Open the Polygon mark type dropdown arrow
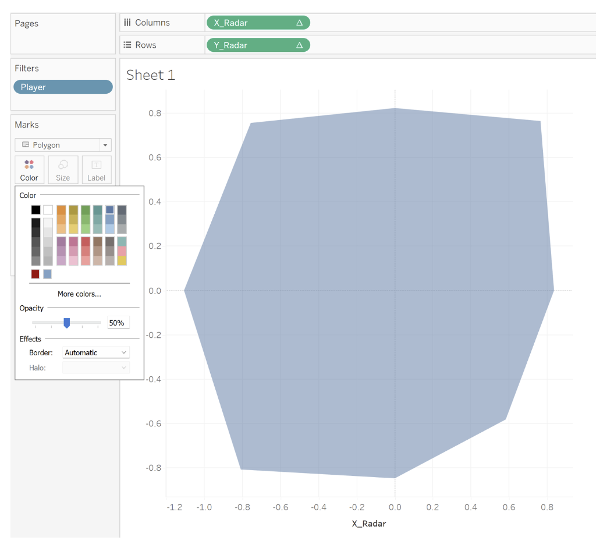Screen dimensions: 614x544 [105, 145]
